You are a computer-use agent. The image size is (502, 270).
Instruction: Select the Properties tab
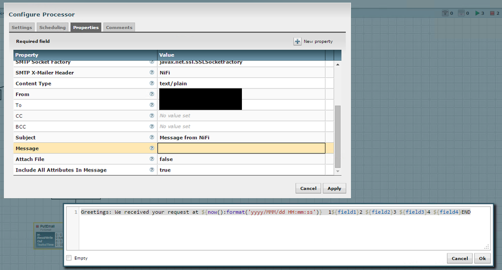[x=86, y=28]
